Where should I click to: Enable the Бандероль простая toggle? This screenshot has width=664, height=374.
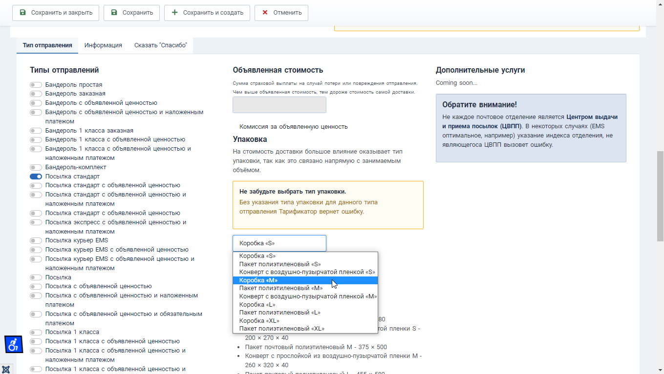click(36, 85)
